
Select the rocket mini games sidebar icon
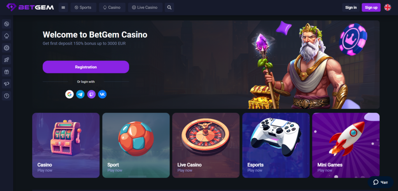point(6,60)
